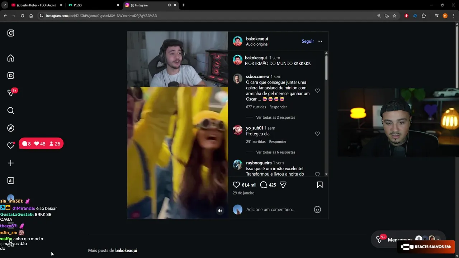Click ruybnogueira's avatar
Viewport: 459px width, 258px height.
(238, 164)
